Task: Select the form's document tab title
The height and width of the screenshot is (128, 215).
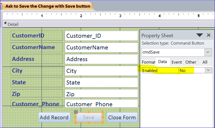Action: pyautogui.click(x=48, y=6)
